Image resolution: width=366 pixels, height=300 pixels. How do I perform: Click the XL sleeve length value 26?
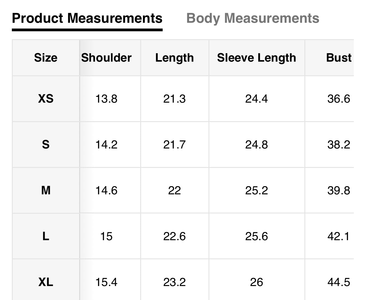click(x=256, y=282)
